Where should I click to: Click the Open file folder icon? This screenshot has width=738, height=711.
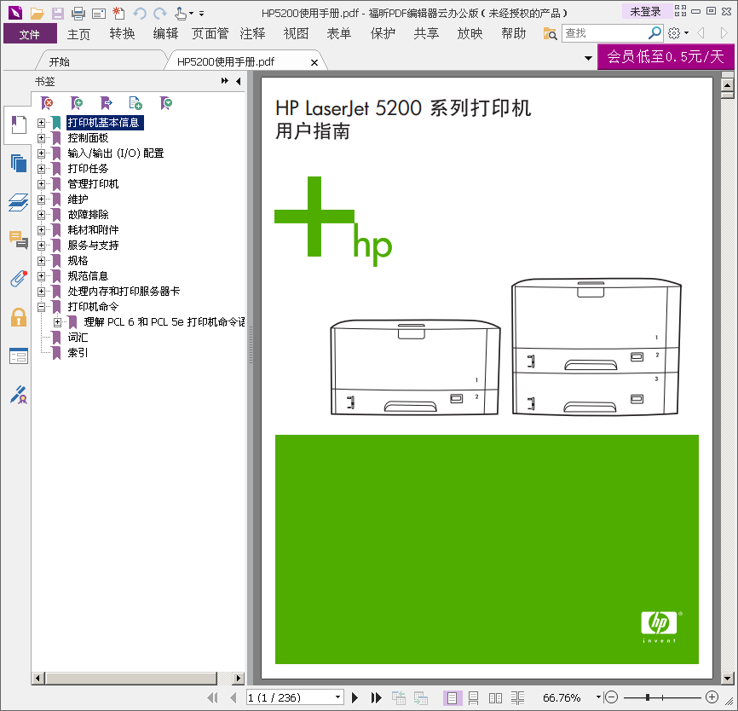coord(37,13)
